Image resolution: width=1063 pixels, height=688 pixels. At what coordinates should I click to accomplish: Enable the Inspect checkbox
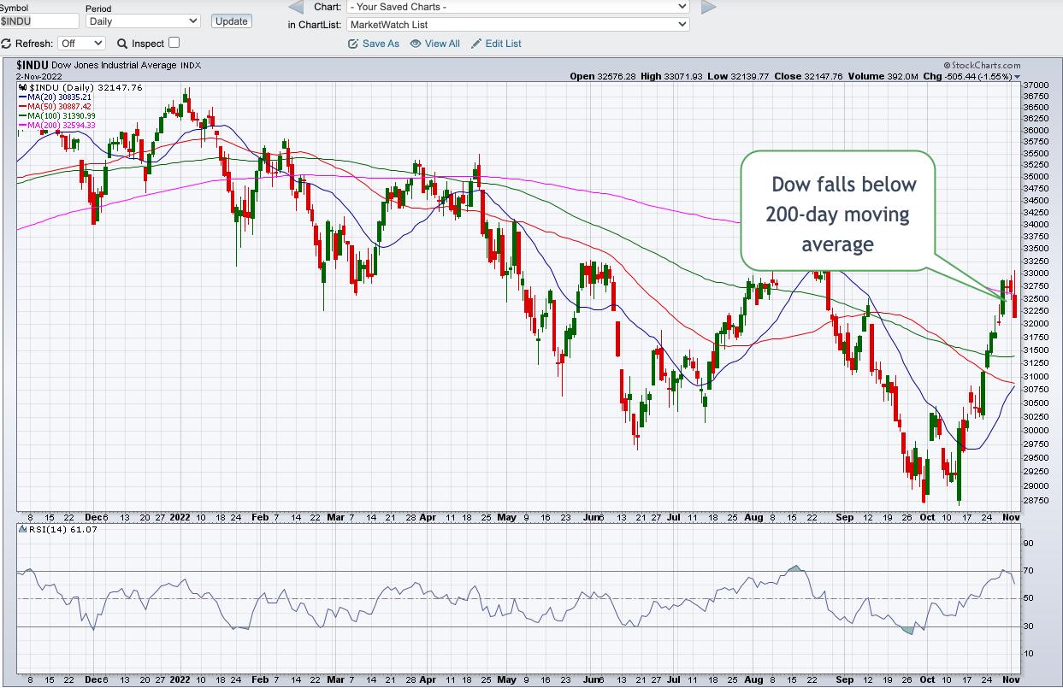174,43
